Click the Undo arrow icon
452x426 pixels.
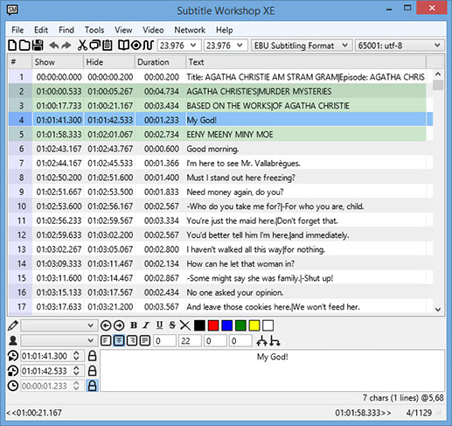(x=54, y=45)
